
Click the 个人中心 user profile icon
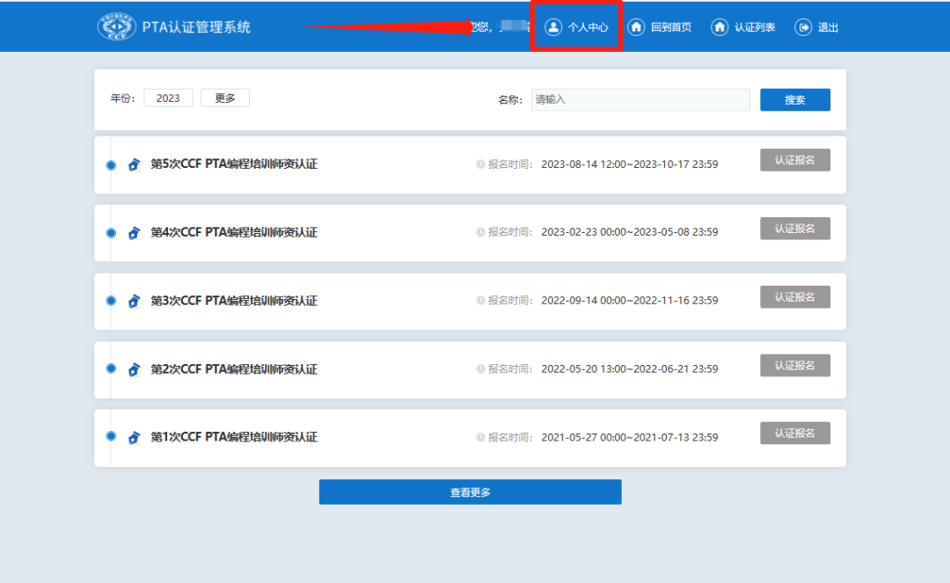552,26
